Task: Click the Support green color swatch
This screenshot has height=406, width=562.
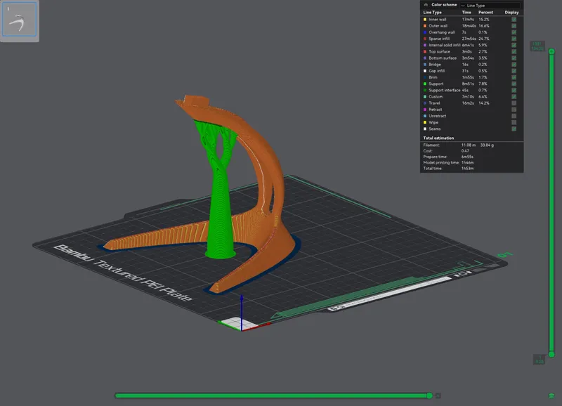Action: pyautogui.click(x=424, y=84)
